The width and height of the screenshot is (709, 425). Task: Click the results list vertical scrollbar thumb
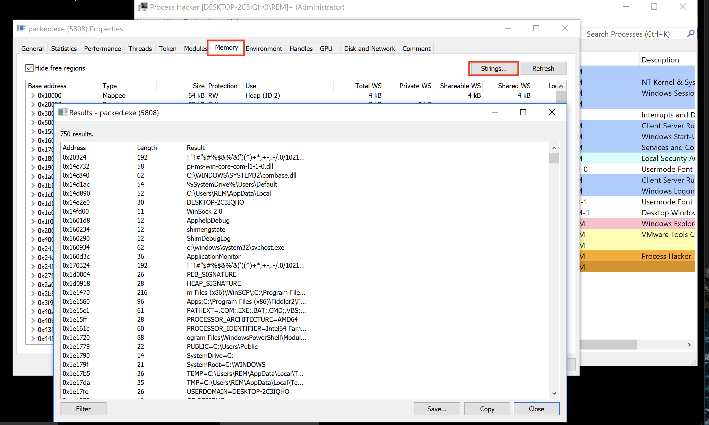[x=554, y=158]
